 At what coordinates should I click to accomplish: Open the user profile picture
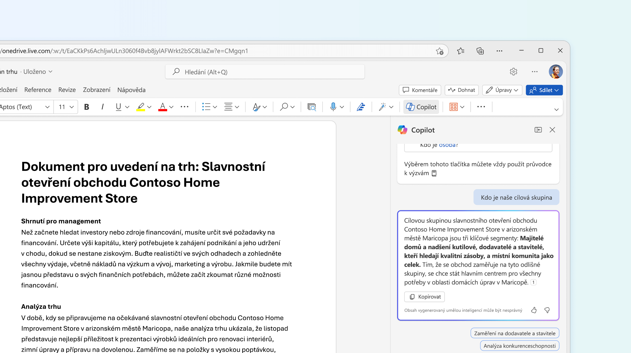[556, 72]
